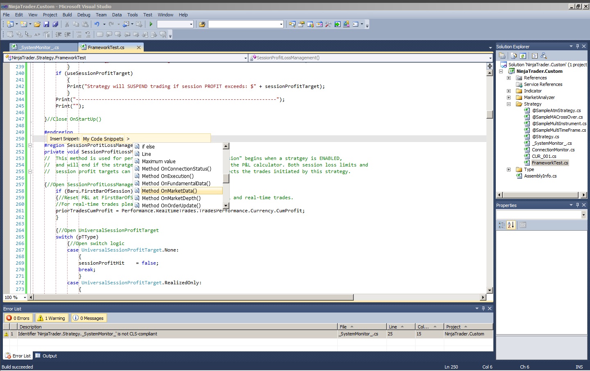Click the Find in Files binoculars-folder icon
The image size is (590, 371).
pos(202,25)
